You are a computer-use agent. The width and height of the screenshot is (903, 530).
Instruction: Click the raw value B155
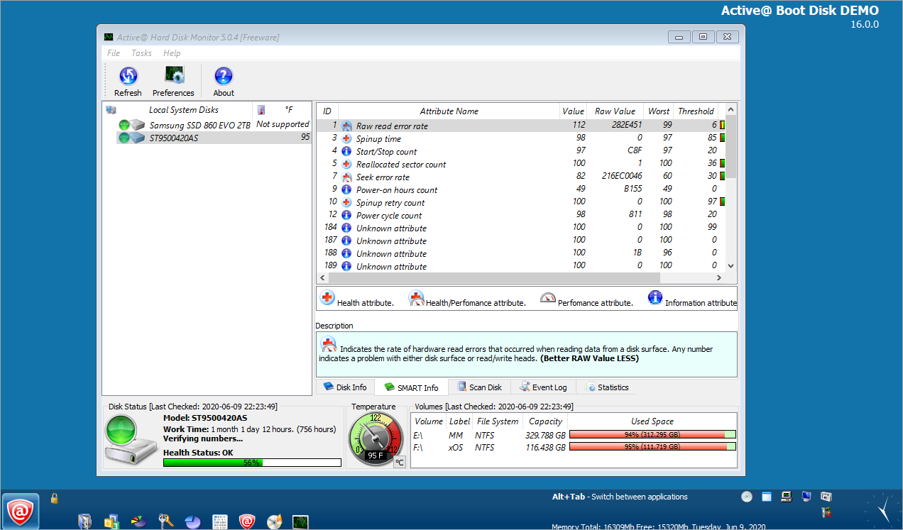point(633,189)
